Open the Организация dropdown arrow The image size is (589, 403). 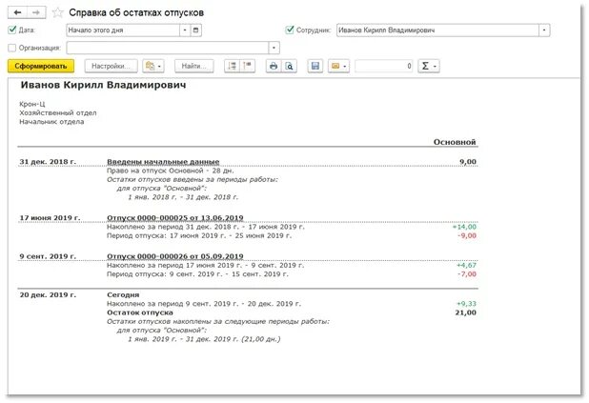pos(274,48)
